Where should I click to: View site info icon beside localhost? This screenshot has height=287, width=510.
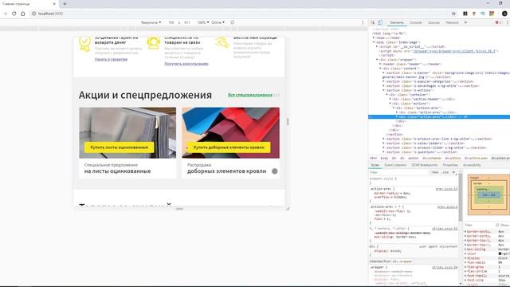tap(33, 14)
